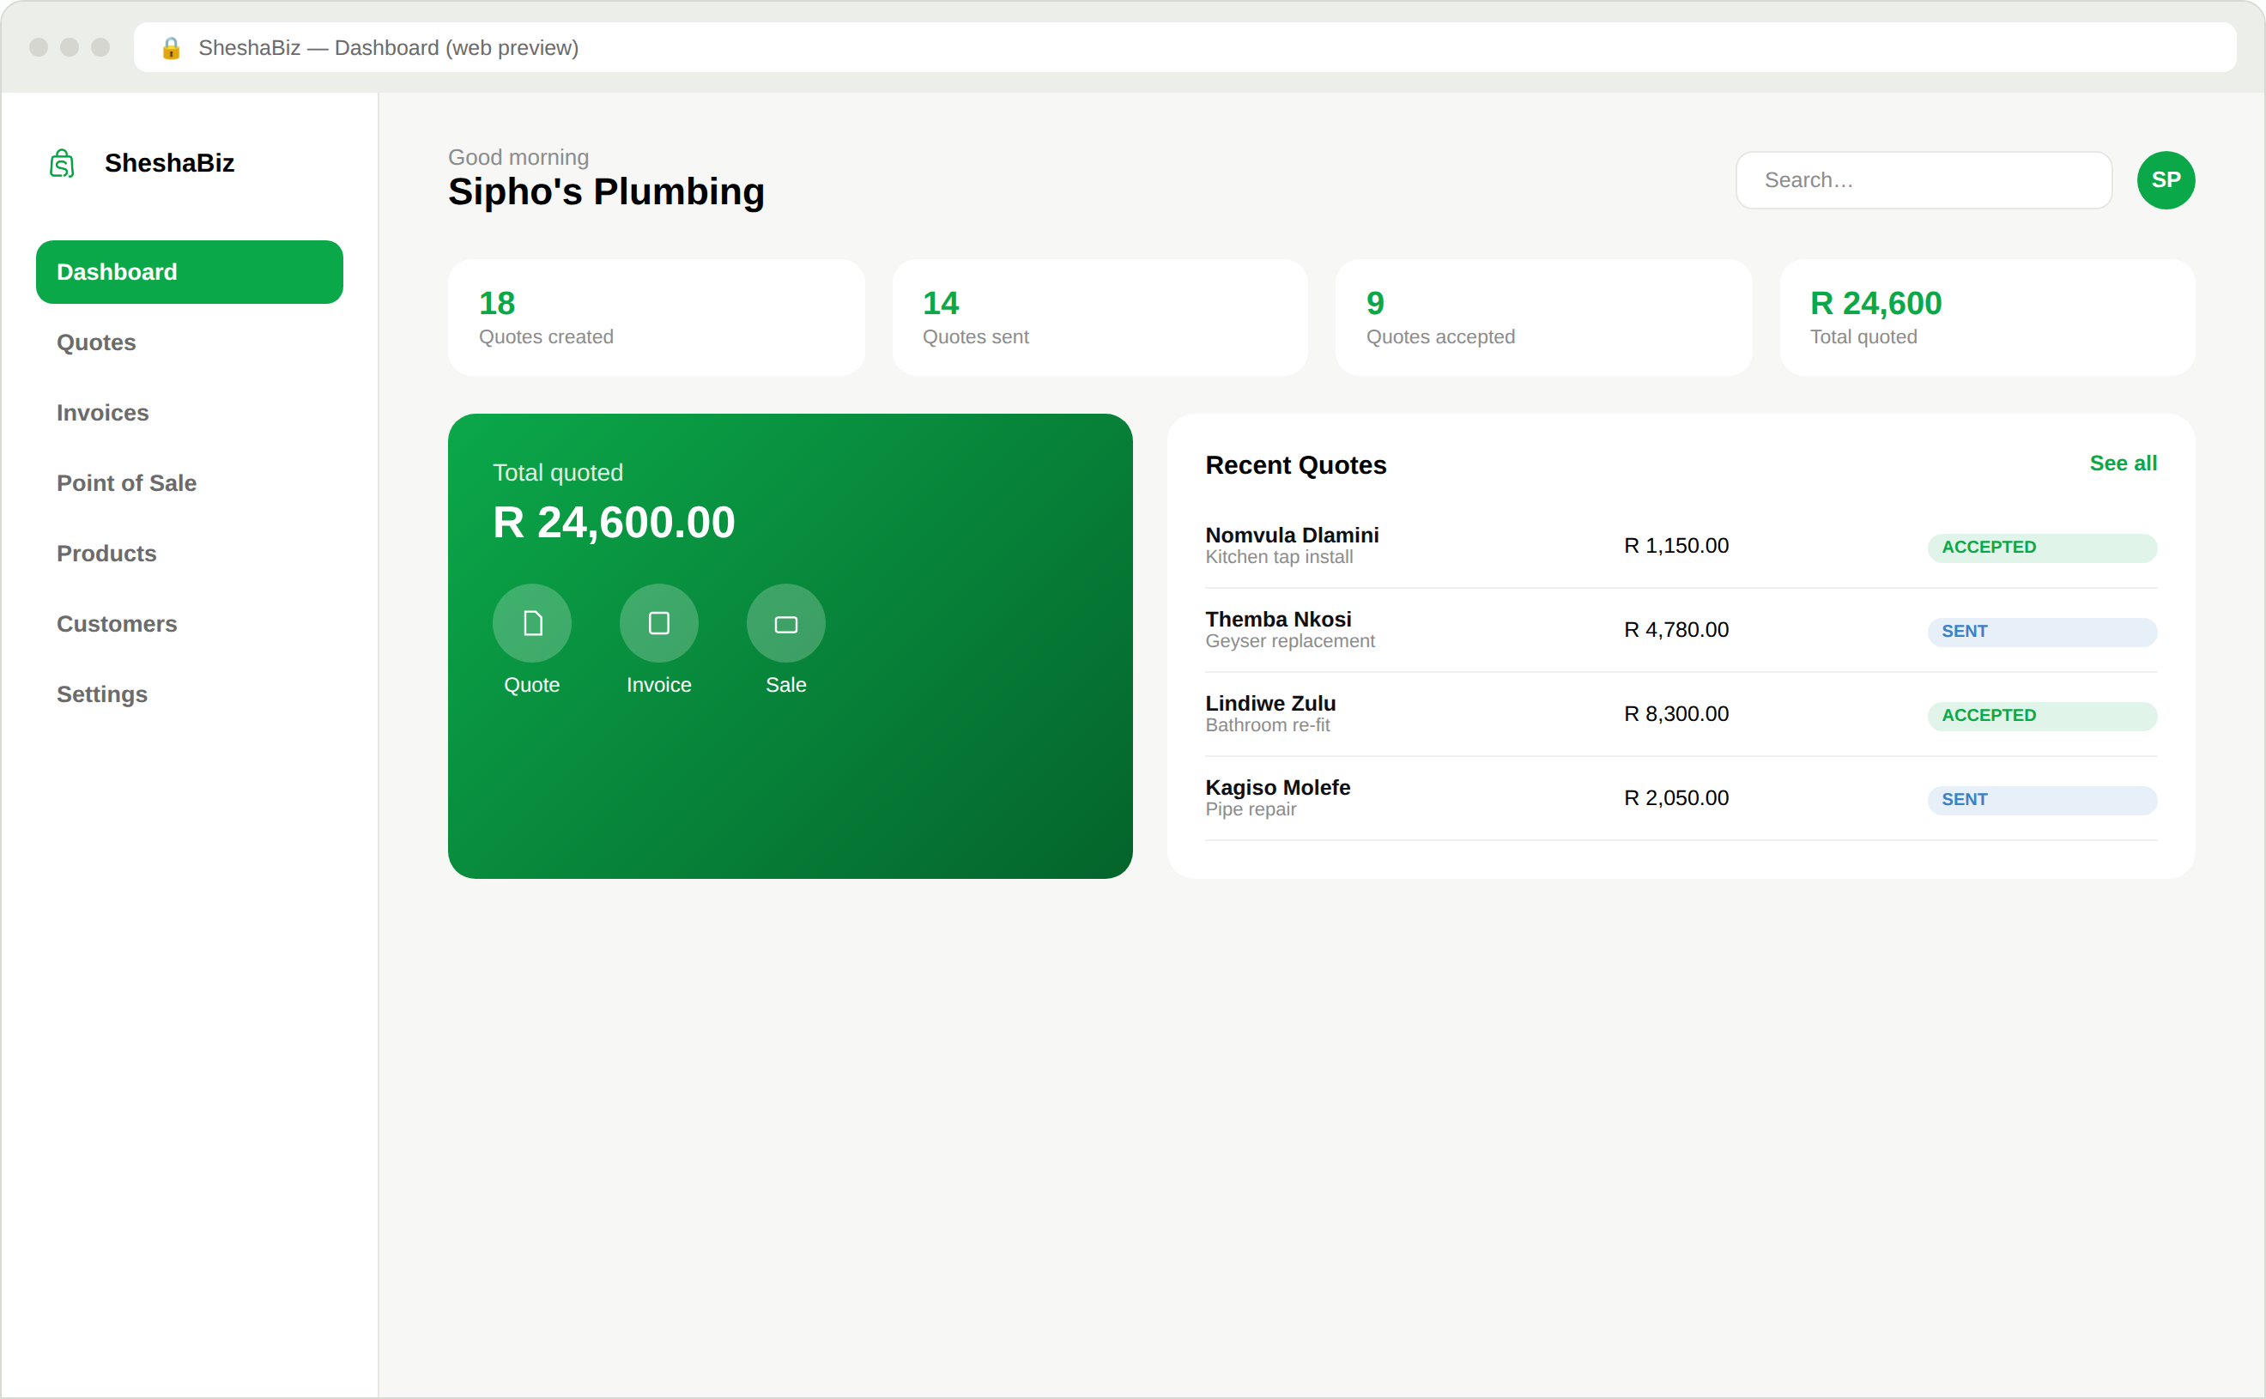
Task: Select Point of Sale in sidebar
Action: 190,483
